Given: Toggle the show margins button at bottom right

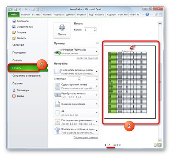Looking at the screenshot, I should [x=155, y=145].
